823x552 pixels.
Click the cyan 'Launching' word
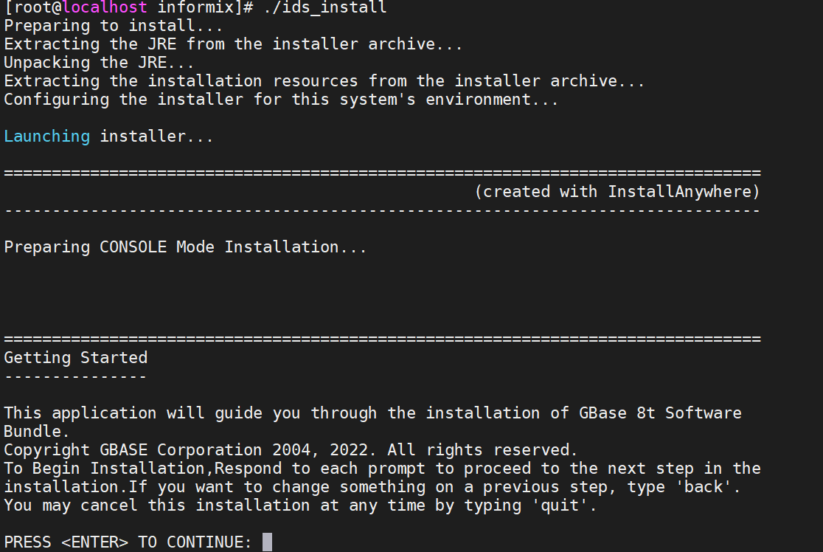[46, 137]
